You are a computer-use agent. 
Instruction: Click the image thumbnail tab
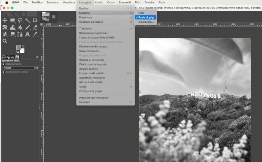pos(46,17)
